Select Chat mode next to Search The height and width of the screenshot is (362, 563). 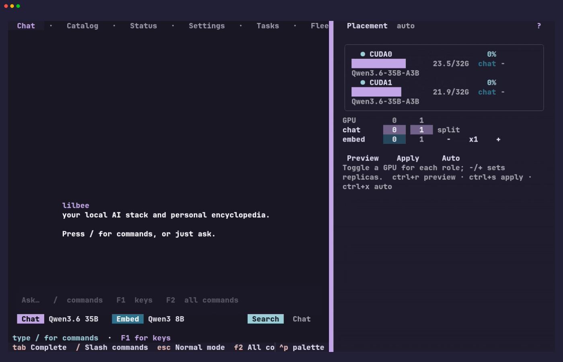pos(302,319)
